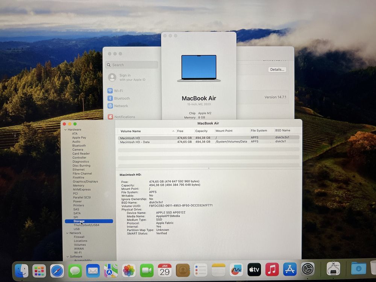376x282 pixels.
Task: Select FireWire in Hardware list
Action: click(79, 177)
